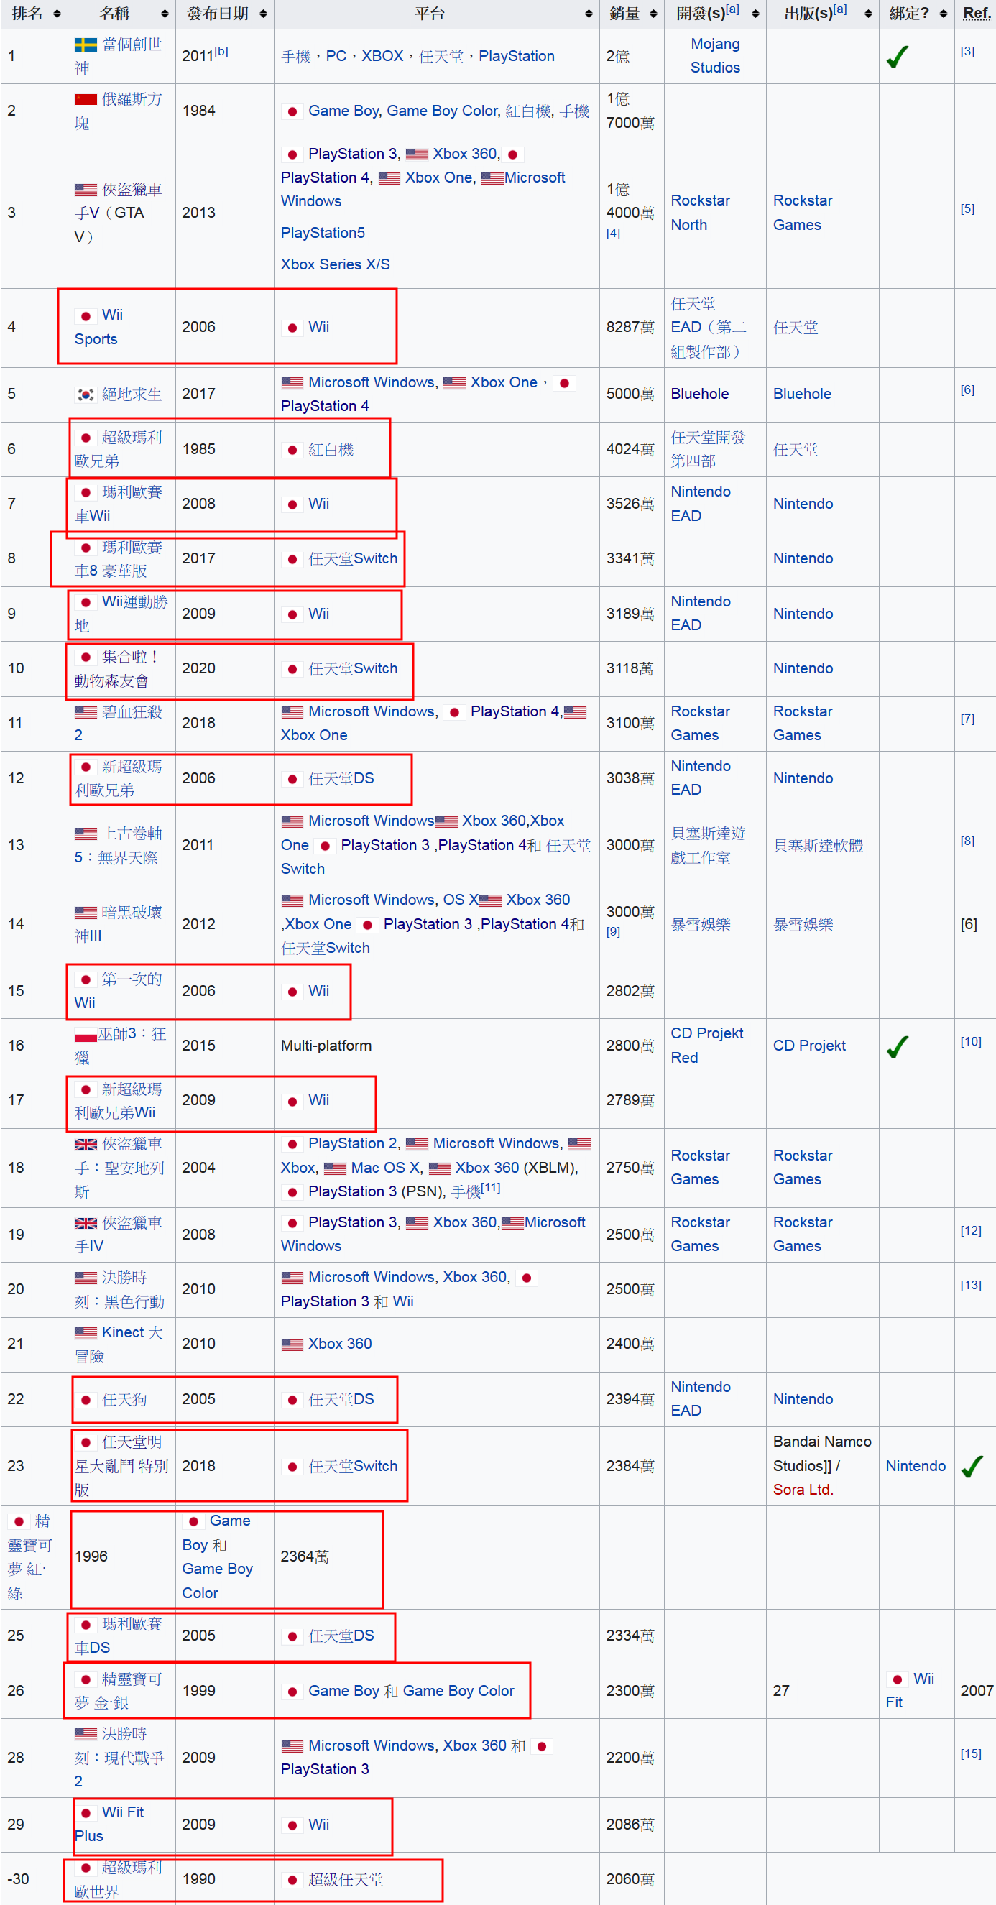Sort table by 排名 column arrows
The width and height of the screenshot is (996, 1905).
click(x=57, y=14)
